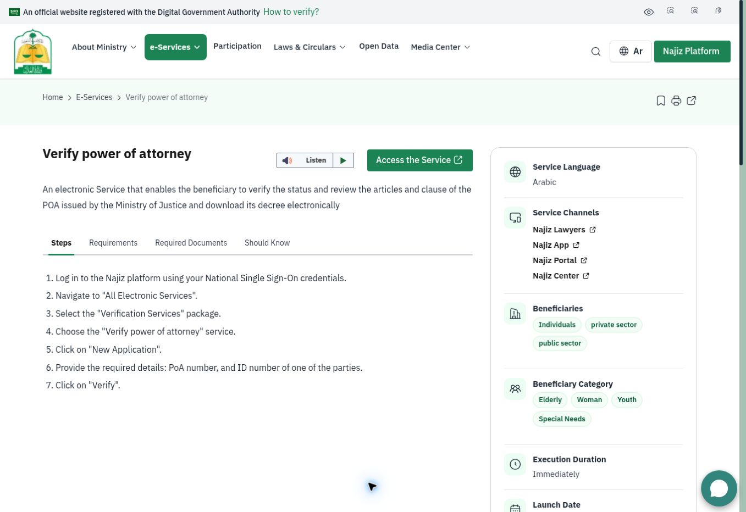The height and width of the screenshot is (512, 746).
Task: Open the search magnifier icon
Action: [x=596, y=52]
